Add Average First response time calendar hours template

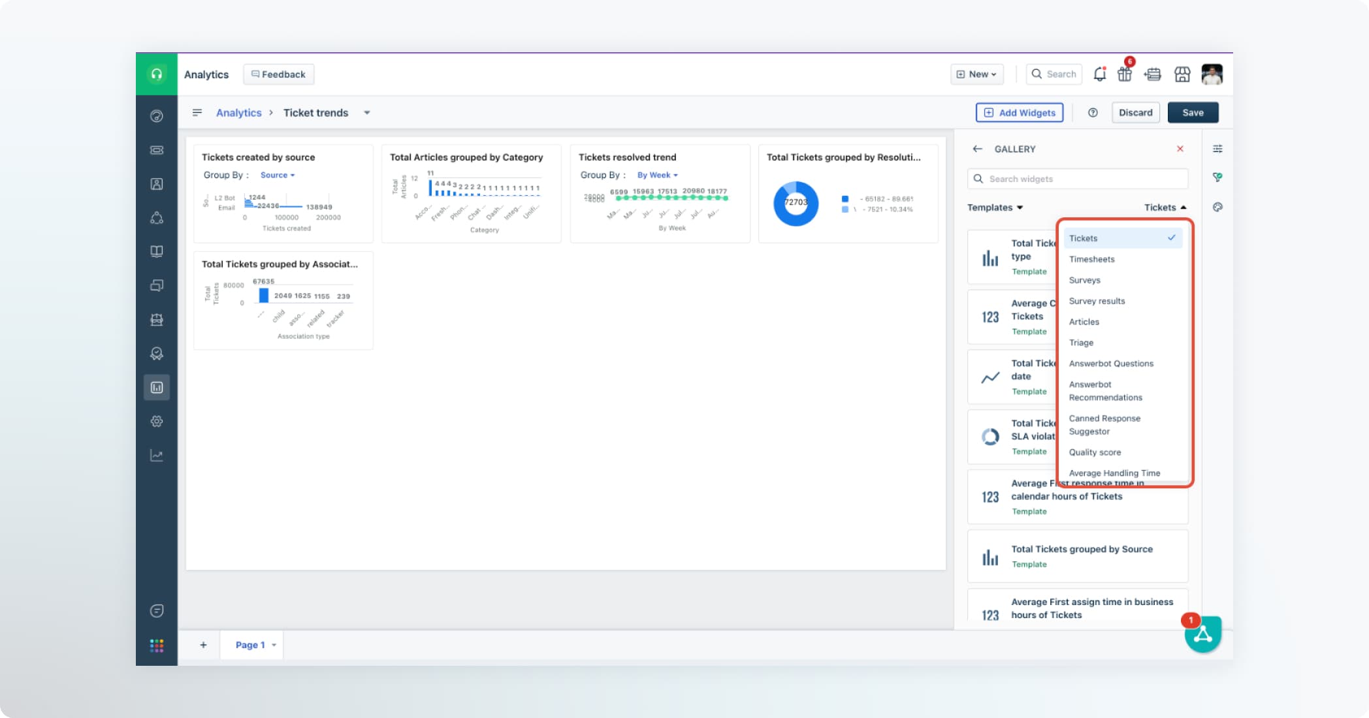tap(1077, 497)
